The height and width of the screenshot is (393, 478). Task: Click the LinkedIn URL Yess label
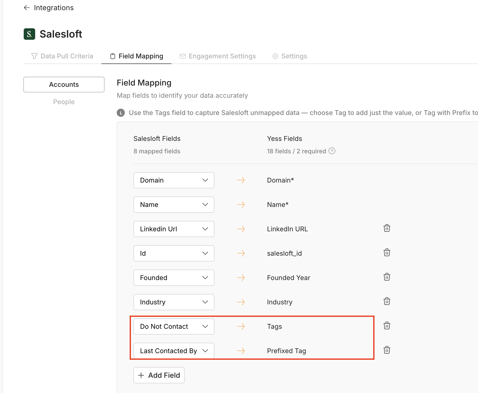point(287,229)
